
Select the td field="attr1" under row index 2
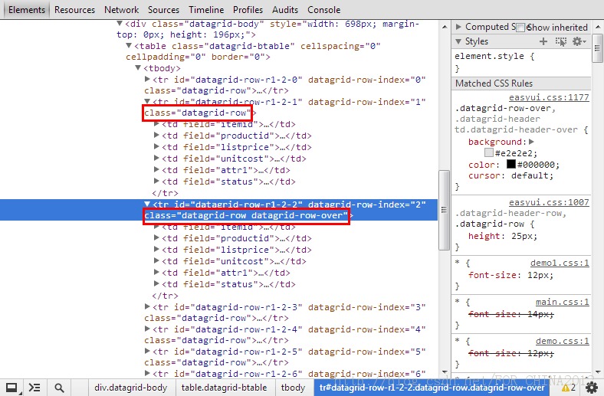(x=225, y=273)
